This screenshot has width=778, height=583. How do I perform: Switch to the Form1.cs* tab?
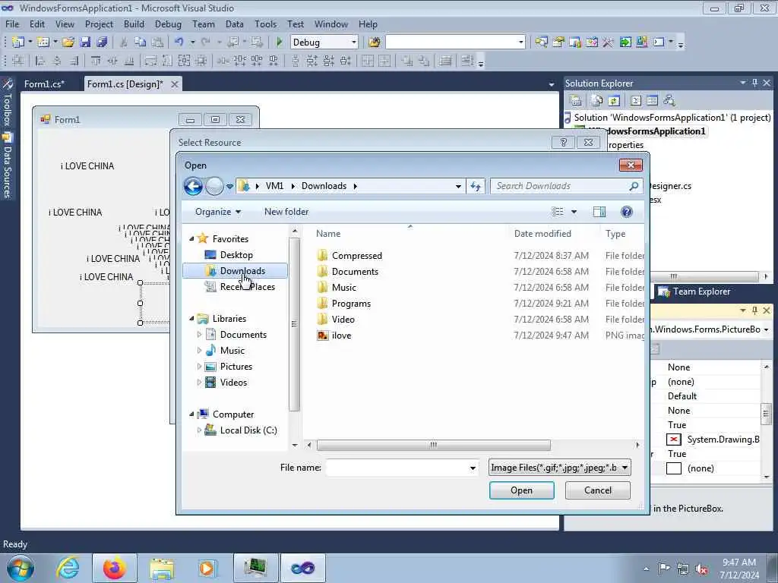pyautogui.click(x=44, y=84)
